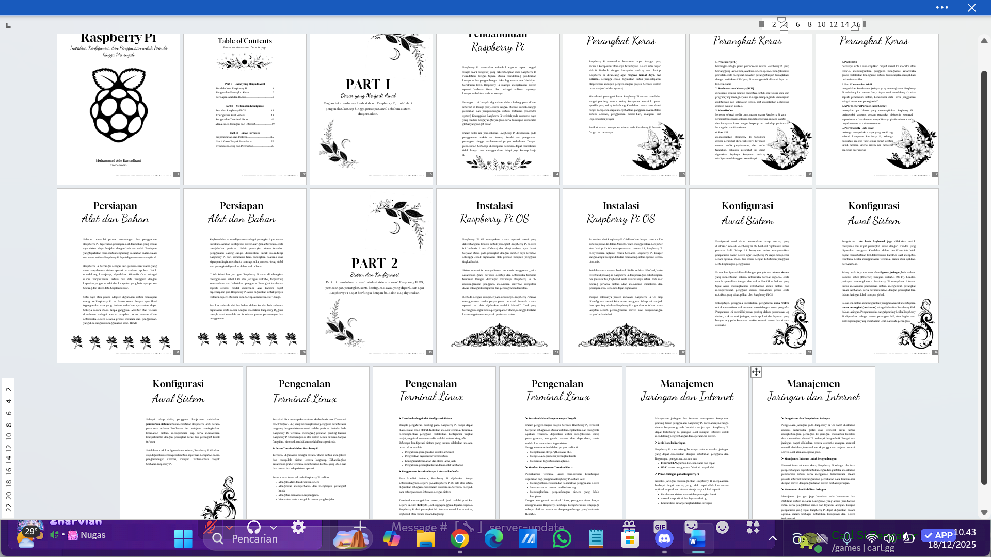
Task: Open Microsoft Store from the taskbar
Action: pyautogui.click(x=630, y=539)
